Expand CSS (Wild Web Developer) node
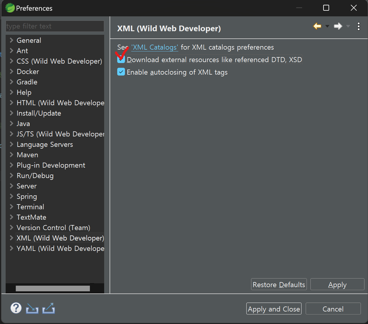The image size is (368, 324). coord(12,61)
